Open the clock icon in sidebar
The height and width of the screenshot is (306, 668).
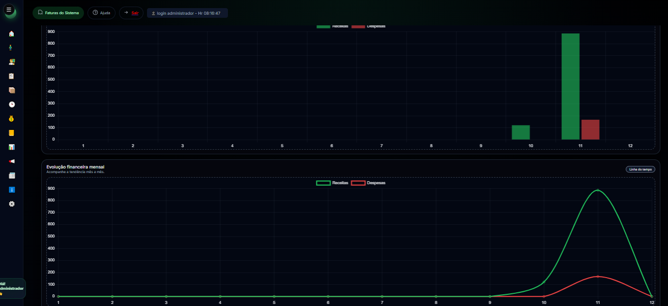pyautogui.click(x=12, y=105)
